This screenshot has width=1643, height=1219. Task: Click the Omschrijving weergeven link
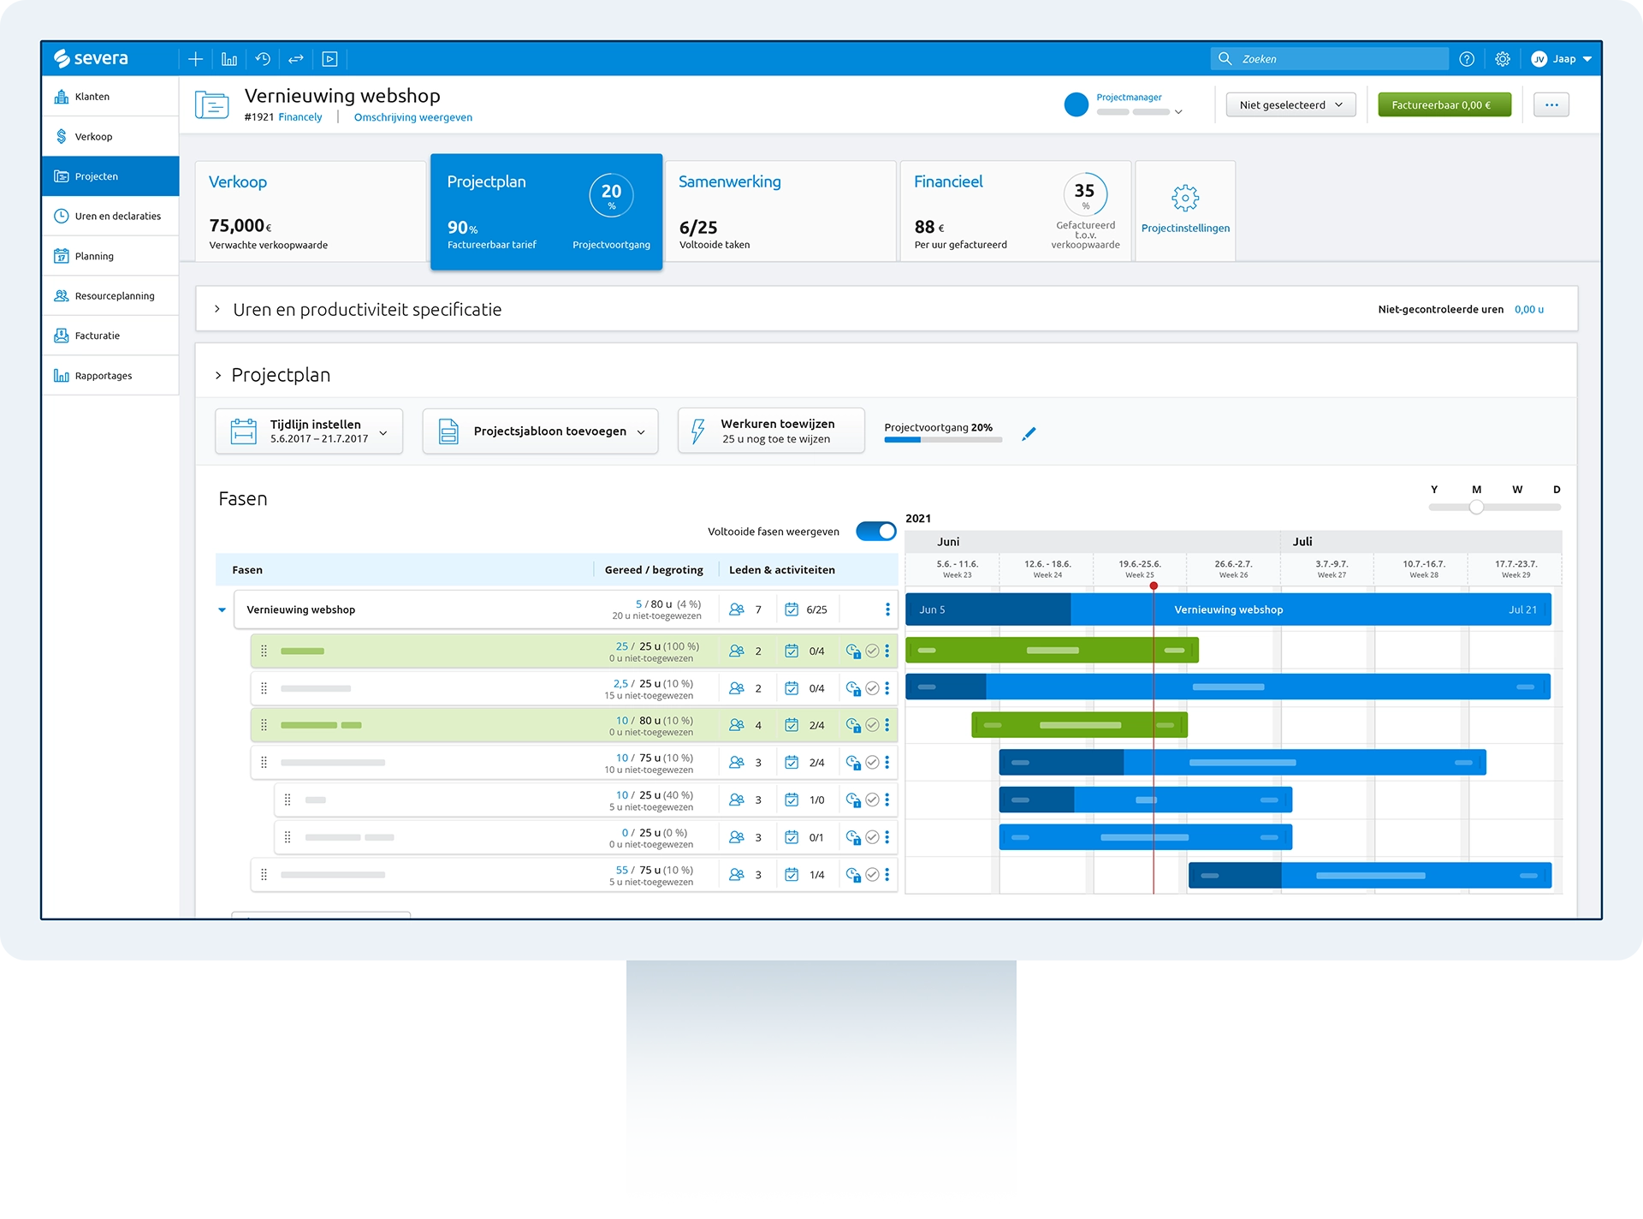pos(412,117)
